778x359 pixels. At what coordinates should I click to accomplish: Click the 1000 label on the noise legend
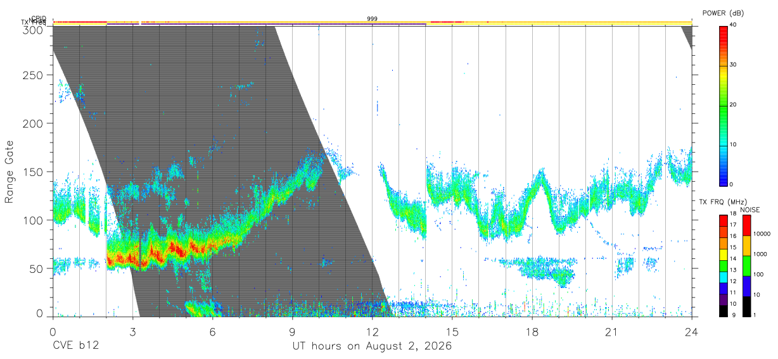click(761, 254)
